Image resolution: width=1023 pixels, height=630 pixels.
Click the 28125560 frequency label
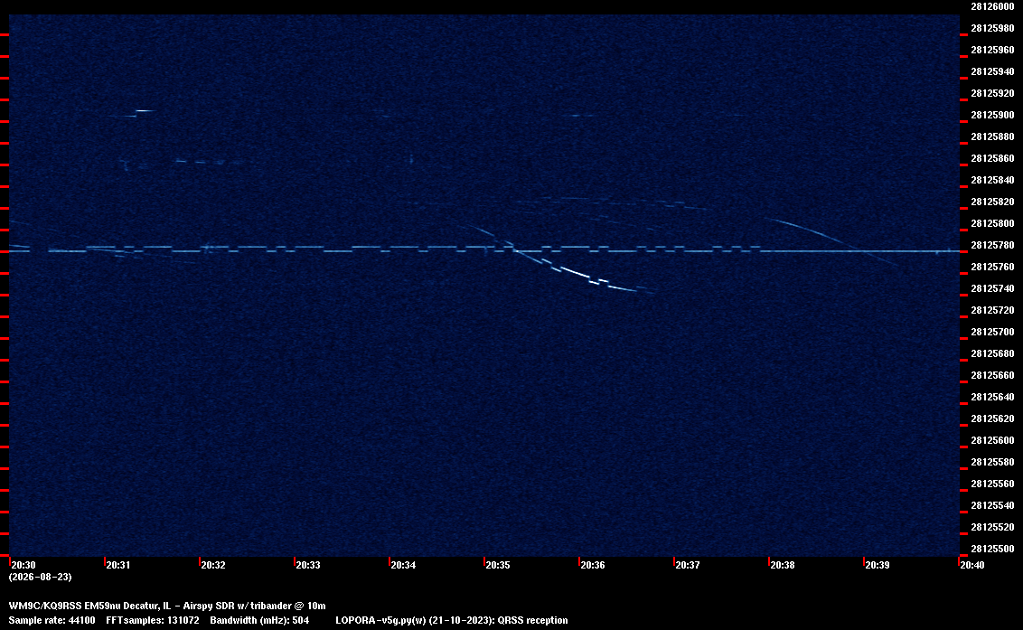pos(992,483)
